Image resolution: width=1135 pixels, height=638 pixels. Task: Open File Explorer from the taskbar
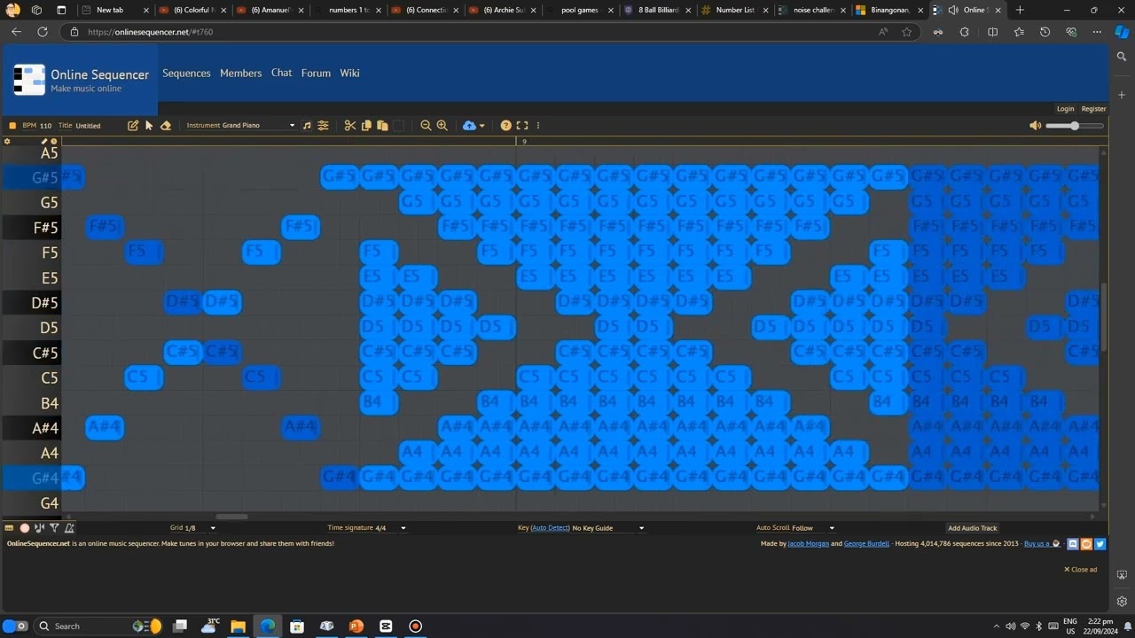(x=238, y=626)
